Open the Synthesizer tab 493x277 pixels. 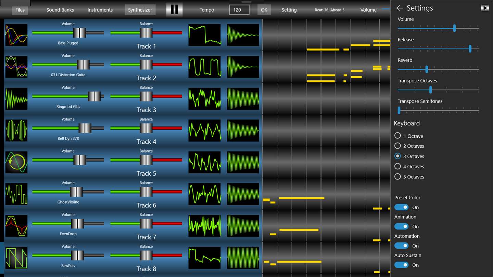point(140,10)
